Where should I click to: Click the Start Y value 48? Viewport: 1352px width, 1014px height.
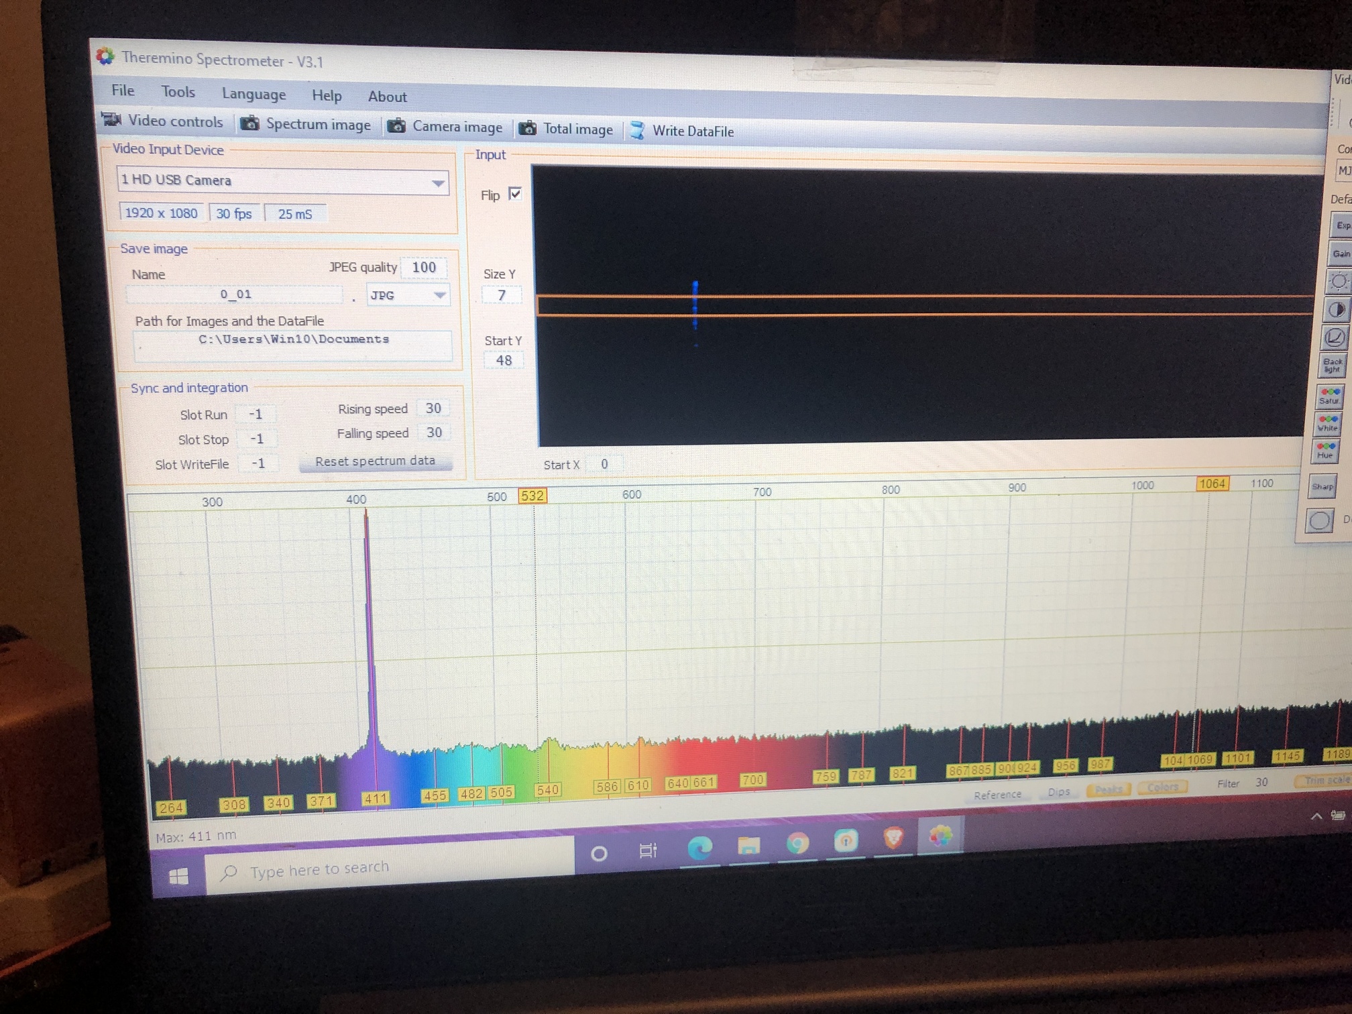click(x=503, y=360)
